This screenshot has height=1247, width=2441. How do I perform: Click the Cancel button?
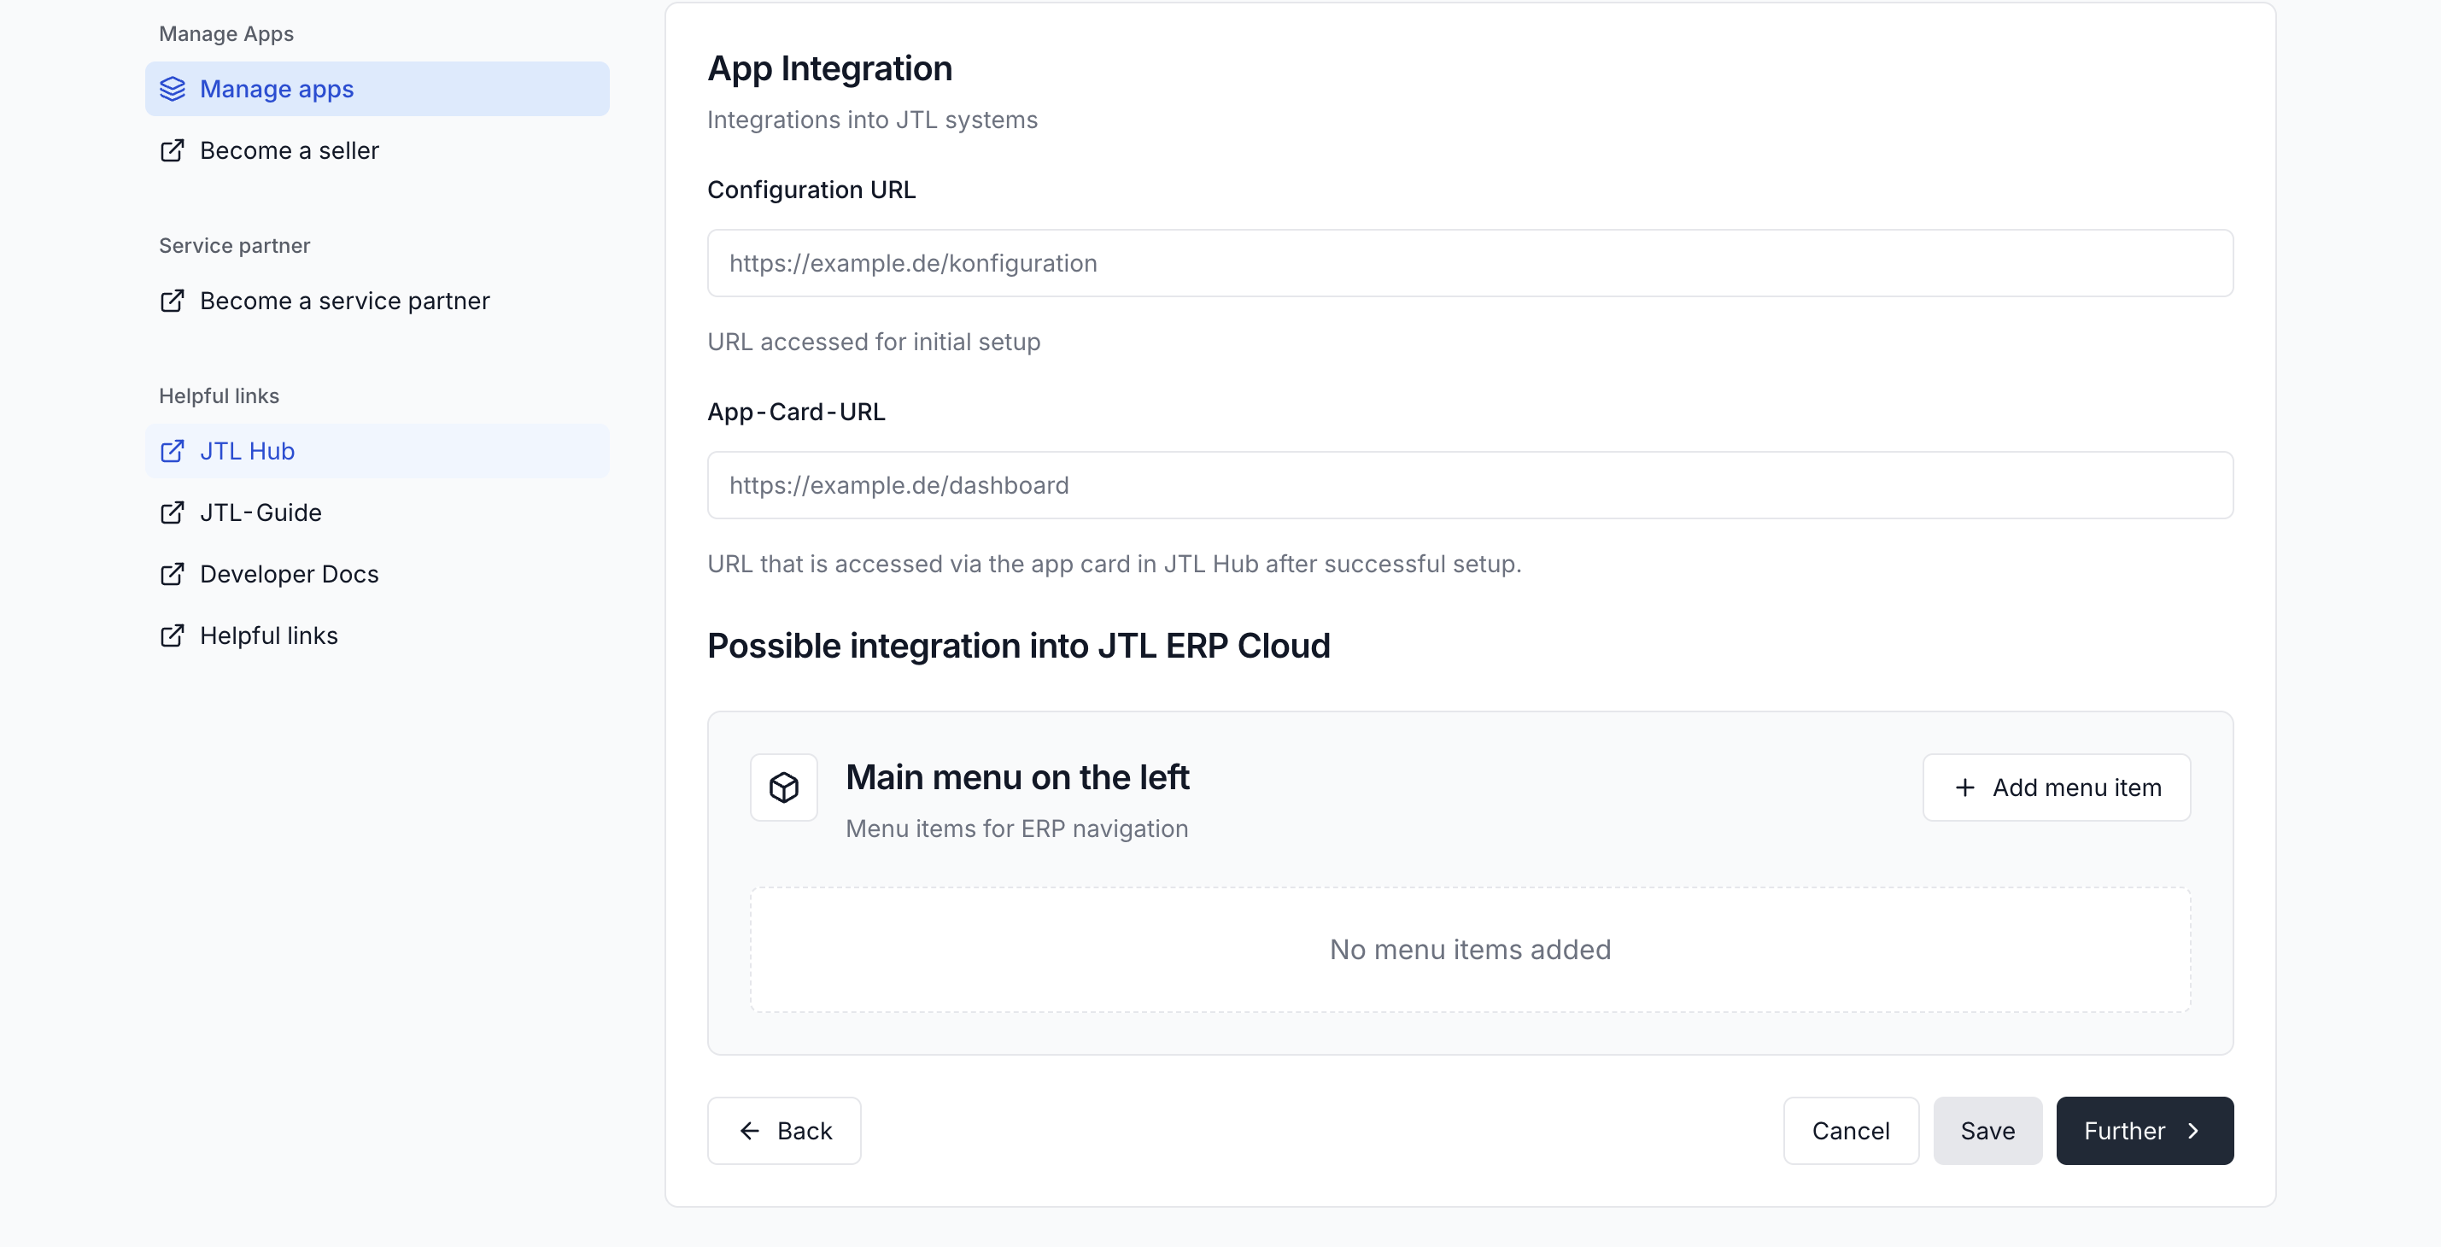[1851, 1131]
